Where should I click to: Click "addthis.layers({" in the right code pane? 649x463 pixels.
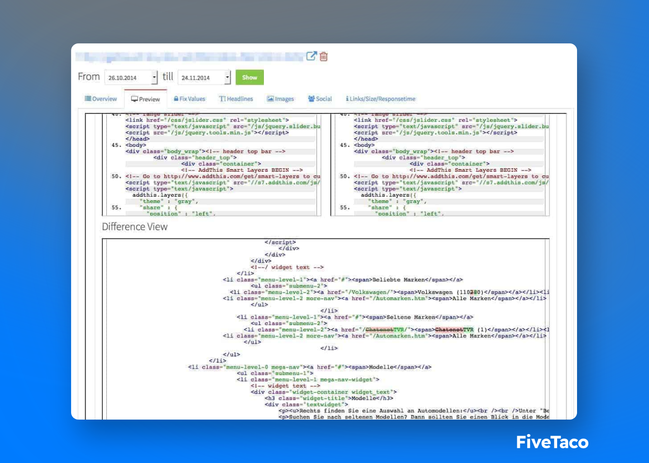coord(388,195)
